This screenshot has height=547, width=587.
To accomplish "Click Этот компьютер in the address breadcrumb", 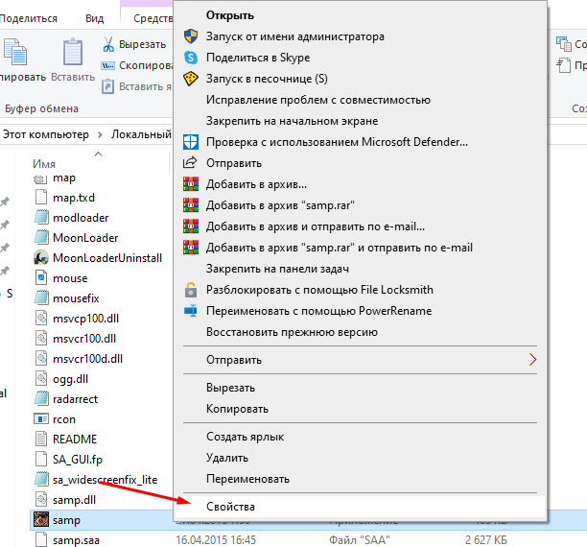I will [x=45, y=134].
